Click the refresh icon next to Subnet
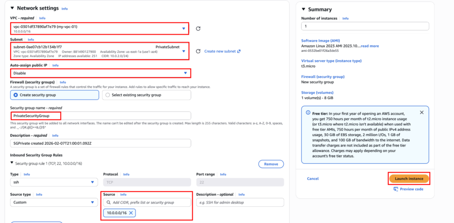This screenshot has width=454, height=223. click(x=198, y=51)
